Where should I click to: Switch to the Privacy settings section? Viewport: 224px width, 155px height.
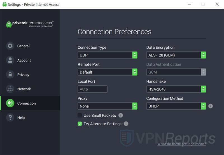point(30,74)
